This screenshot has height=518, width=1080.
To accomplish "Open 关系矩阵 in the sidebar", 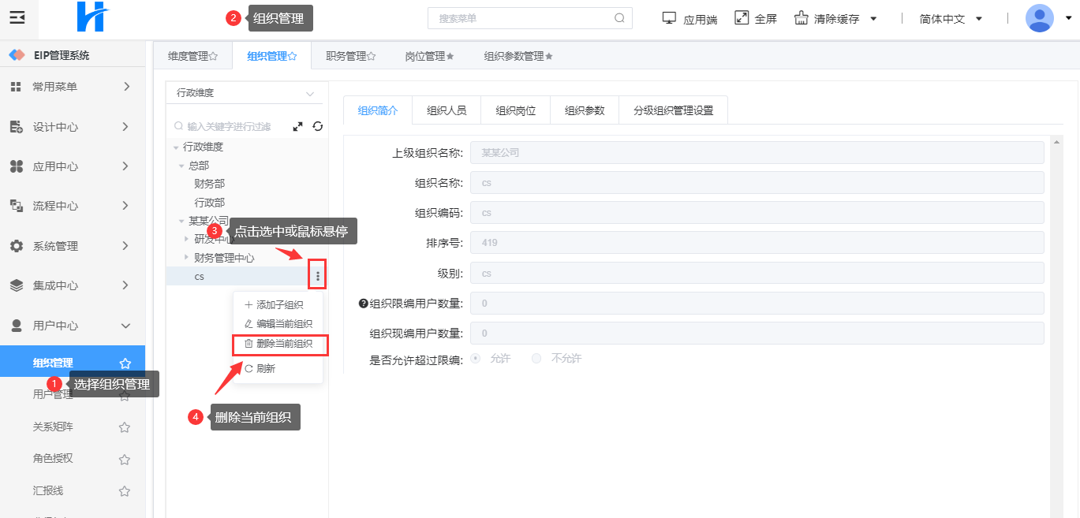I will (x=53, y=427).
